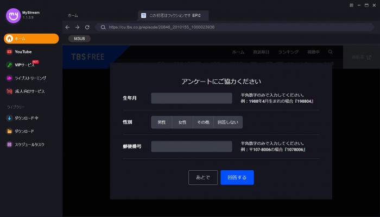The height and width of the screenshot is (217, 380).
Task: Click the ライブストリーミング camera icon
Action: coord(9,78)
